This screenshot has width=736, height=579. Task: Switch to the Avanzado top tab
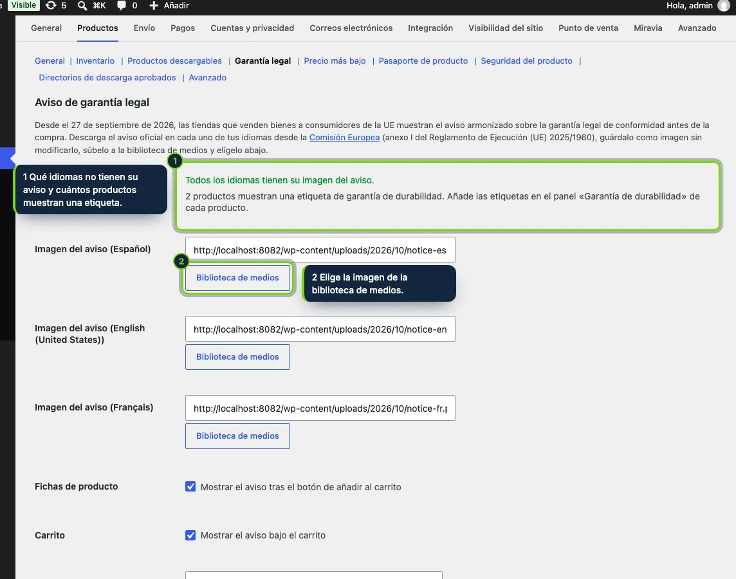pyautogui.click(x=697, y=28)
